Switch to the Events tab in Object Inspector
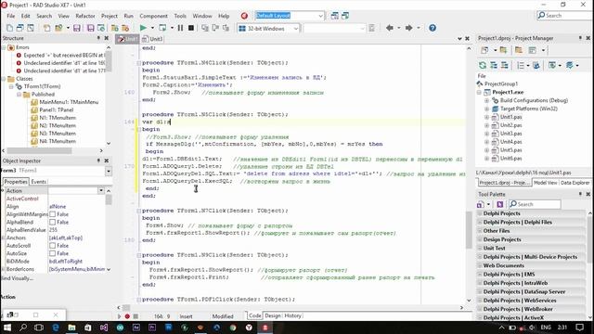Screen dimensions: 594x334 38,182
